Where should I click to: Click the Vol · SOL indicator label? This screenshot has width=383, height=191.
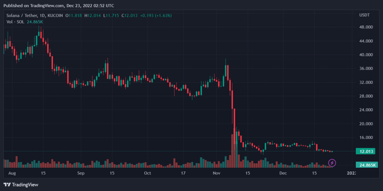[15, 22]
